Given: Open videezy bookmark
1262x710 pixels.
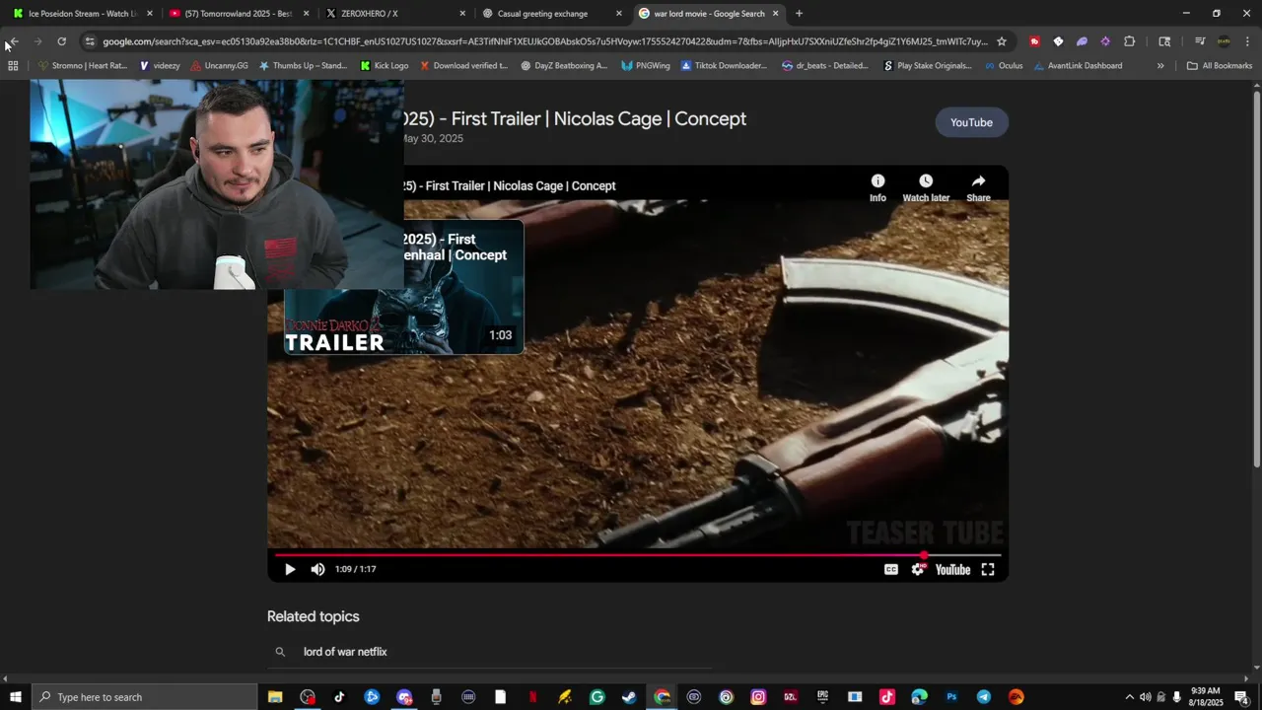Looking at the screenshot, I should [x=159, y=66].
